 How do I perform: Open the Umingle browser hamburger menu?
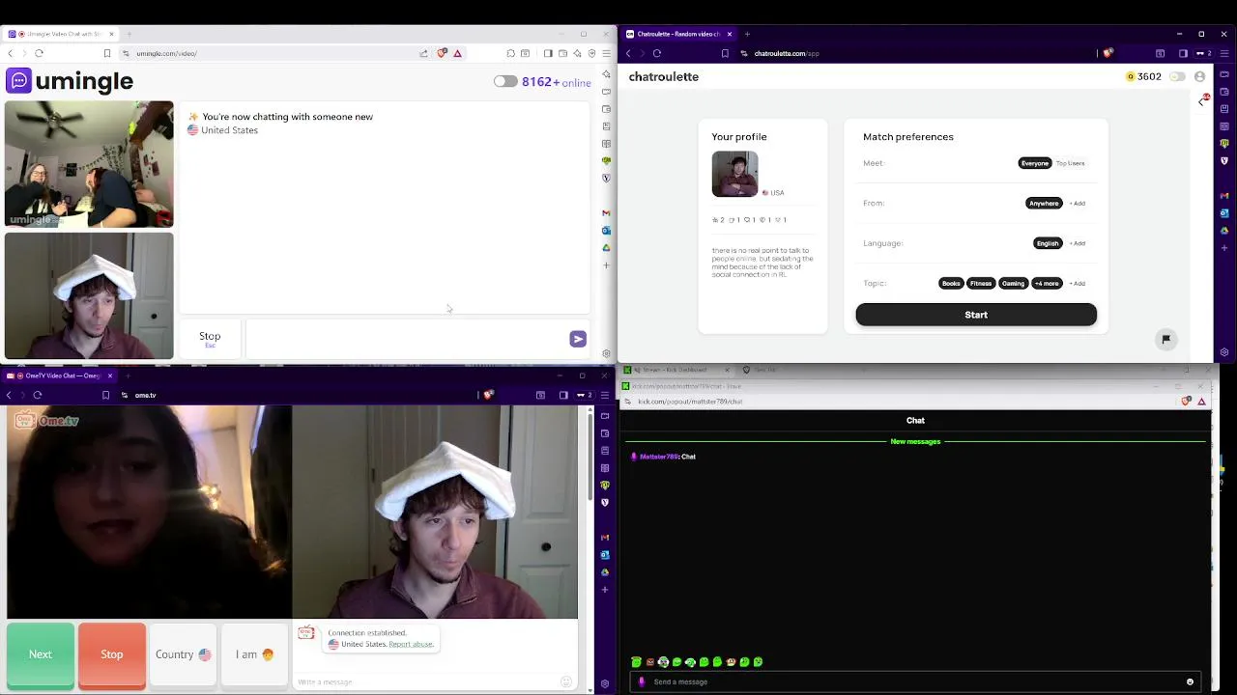point(606,53)
